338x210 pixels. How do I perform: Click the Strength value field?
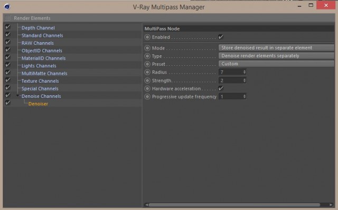point(231,81)
